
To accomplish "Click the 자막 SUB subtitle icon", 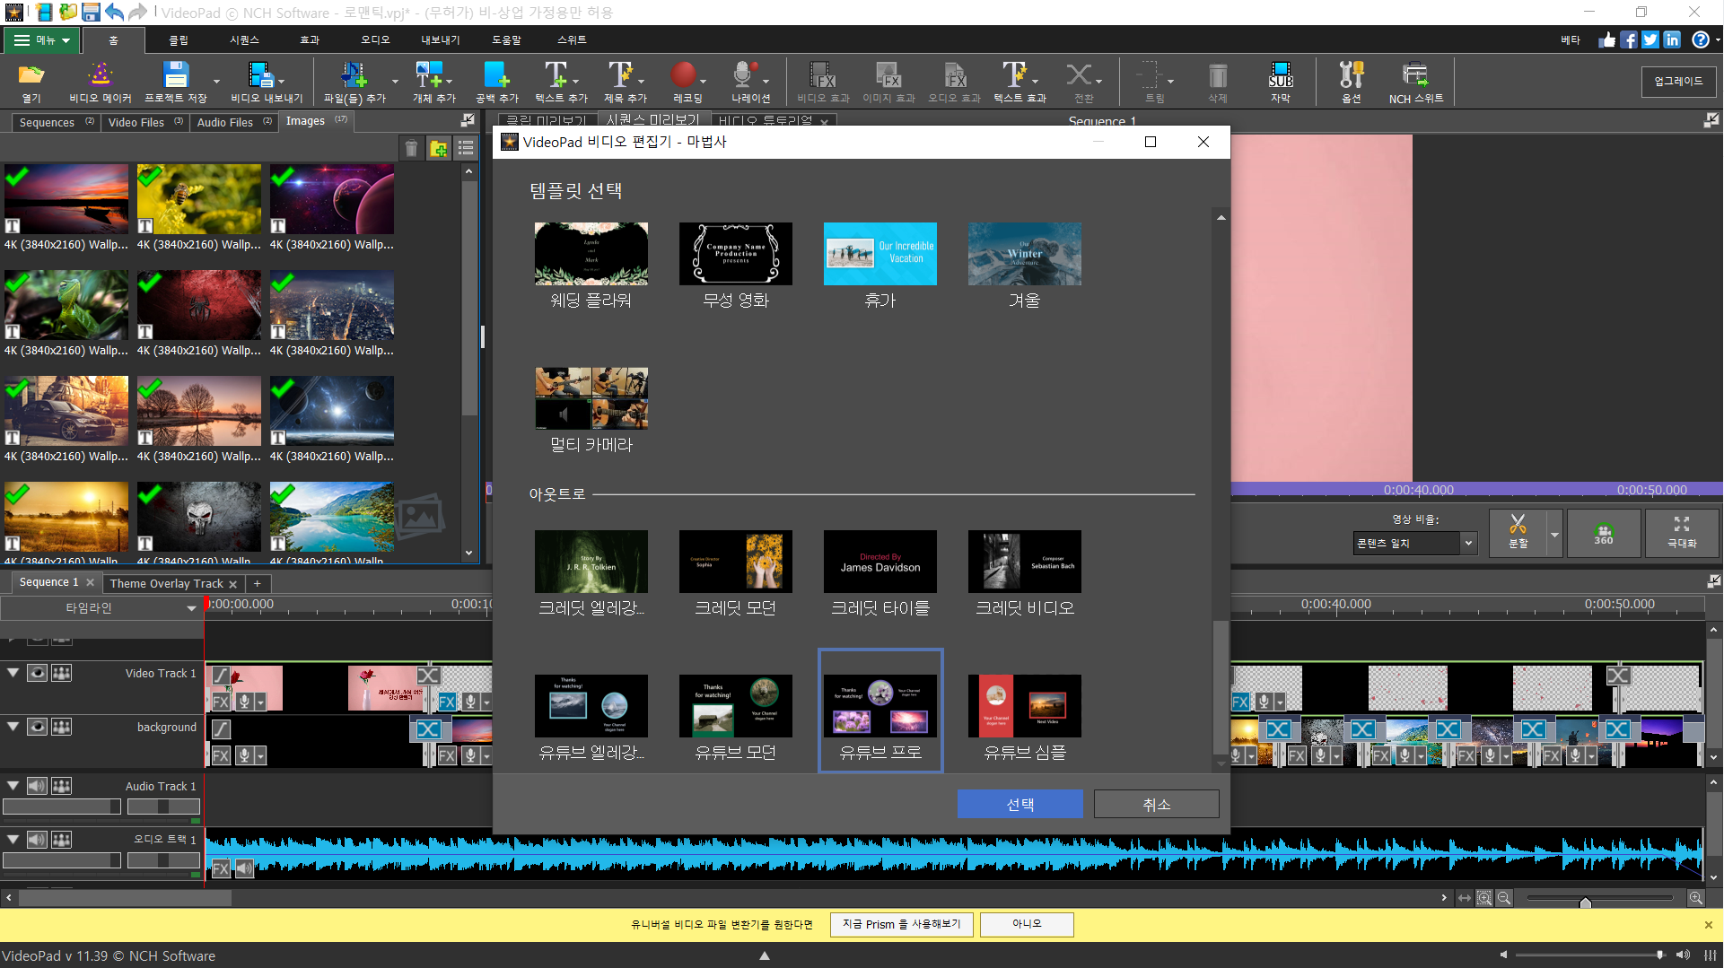I will (1281, 83).
